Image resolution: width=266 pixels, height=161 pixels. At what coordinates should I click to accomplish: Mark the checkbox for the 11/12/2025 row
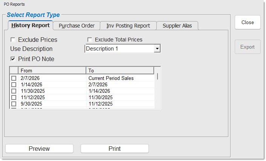click(14, 98)
